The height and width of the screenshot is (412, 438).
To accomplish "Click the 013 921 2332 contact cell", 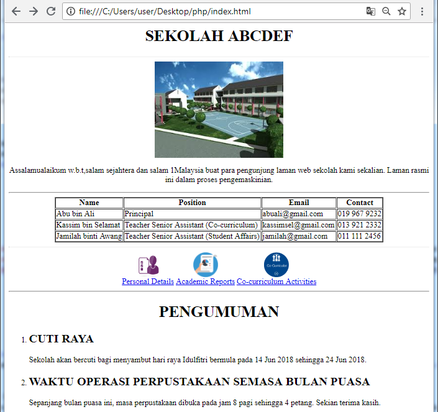I will pos(360,225).
